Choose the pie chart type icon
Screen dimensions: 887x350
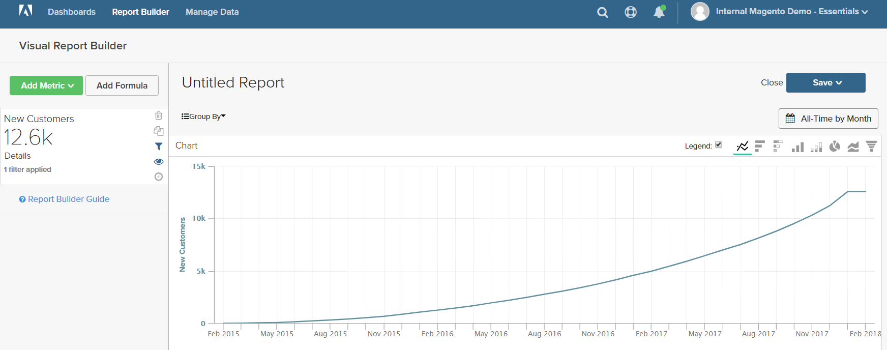click(x=835, y=147)
